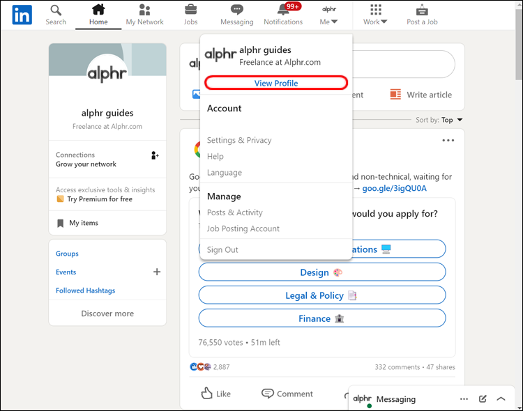Click the Post a Job icon
Image resolution: width=523 pixels, height=411 pixels.
point(422,10)
